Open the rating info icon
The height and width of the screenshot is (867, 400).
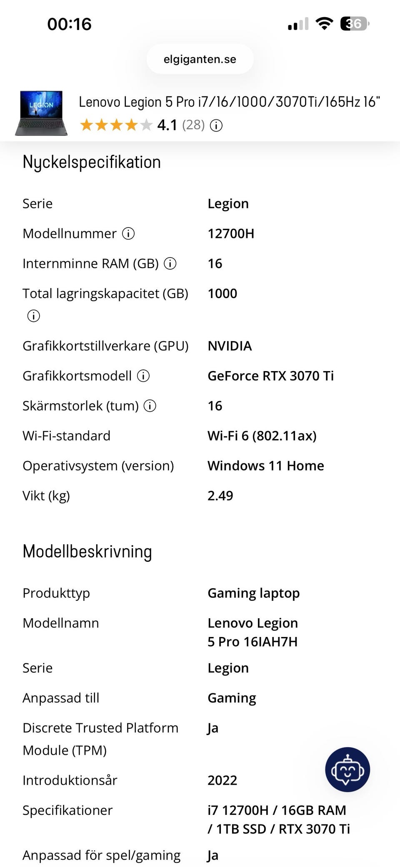tap(216, 125)
